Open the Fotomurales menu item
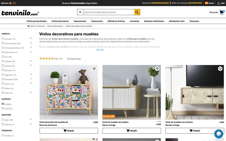The height and width of the screenshot is (141, 226). (97, 21)
